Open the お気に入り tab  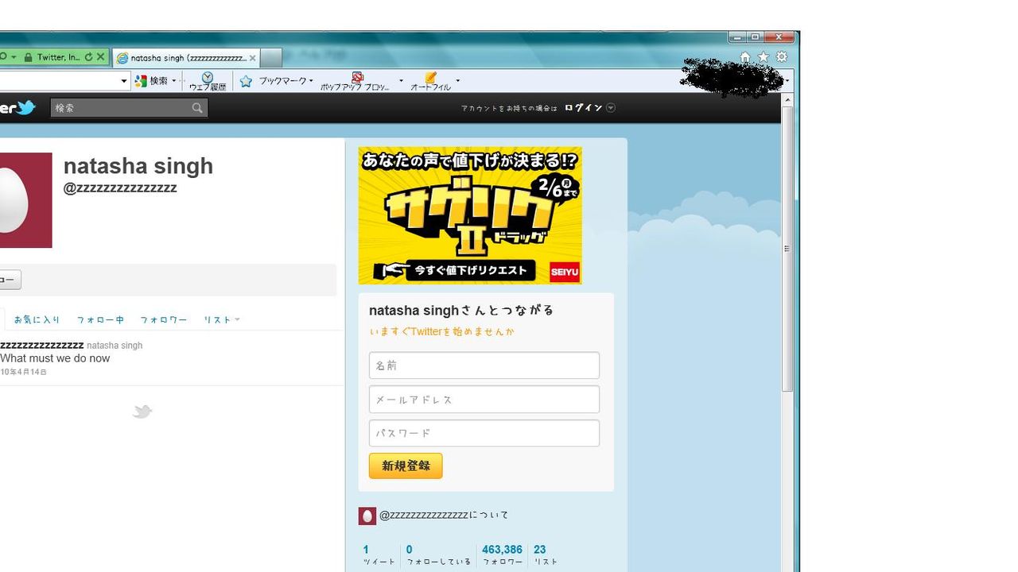37,320
